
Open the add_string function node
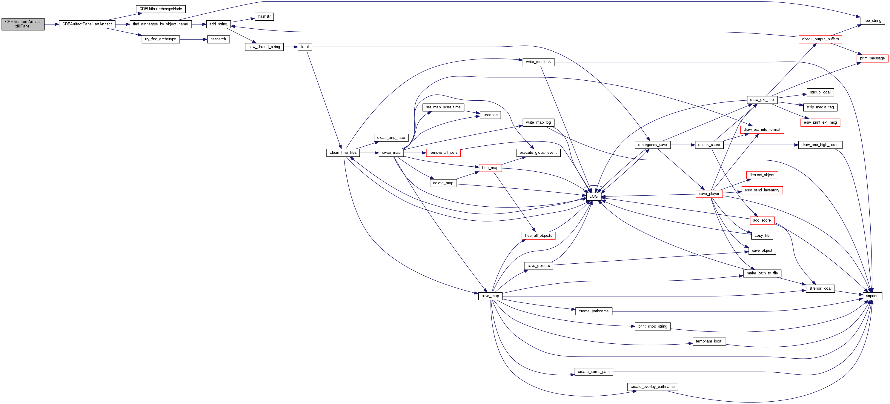tap(218, 24)
